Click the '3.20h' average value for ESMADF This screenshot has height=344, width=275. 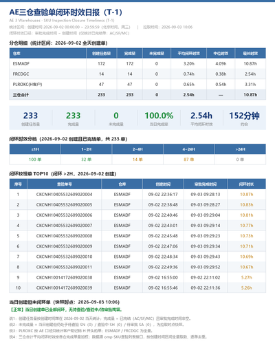pyautogui.click(x=188, y=63)
